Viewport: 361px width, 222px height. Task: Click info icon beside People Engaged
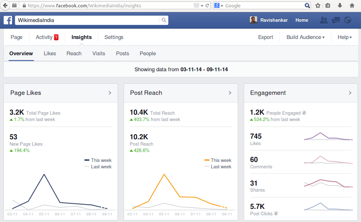pyautogui.click(x=304, y=113)
